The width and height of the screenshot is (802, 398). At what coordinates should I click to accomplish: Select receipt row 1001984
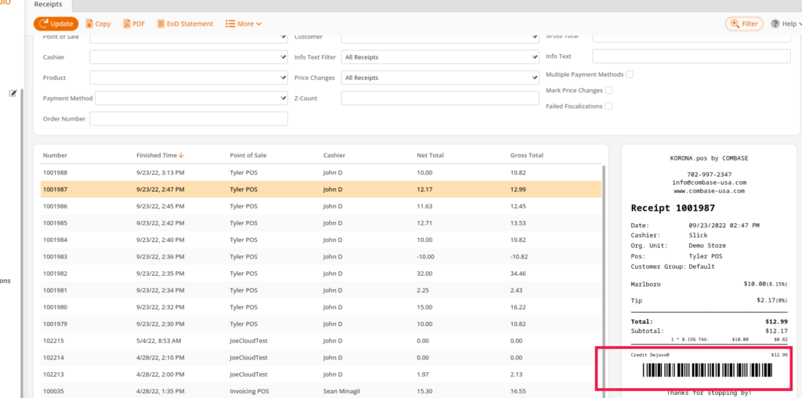(320, 240)
